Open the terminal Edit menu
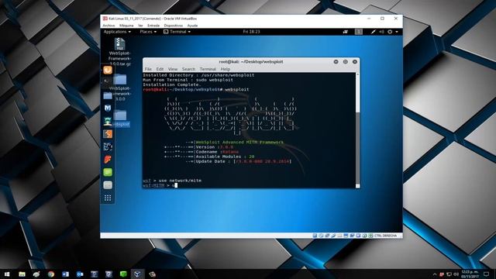496x279 pixels. point(160,69)
